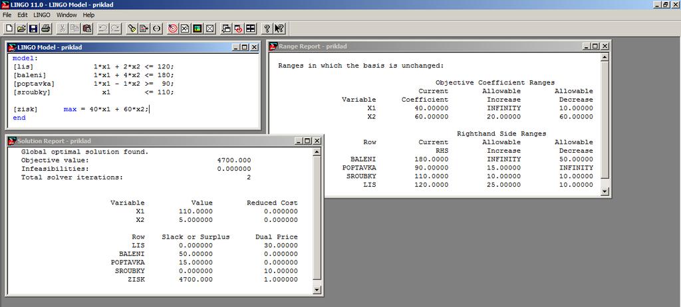Click the objective value 4700.000 at the top

[234, 160]
